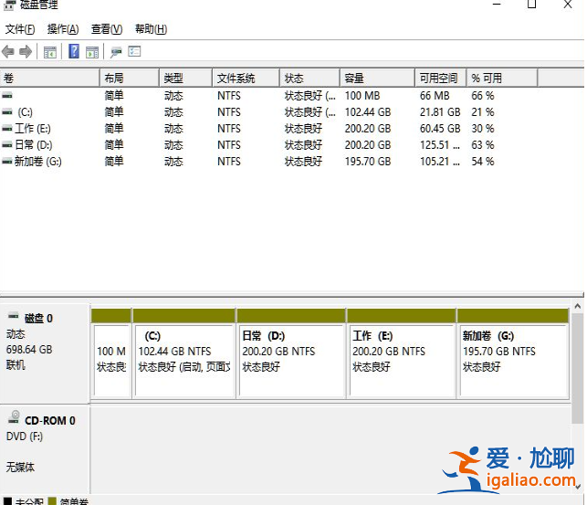This screenshot has width=587, height=505.
Task: Select the (C:) volume row icon
Action: [7, 112]
